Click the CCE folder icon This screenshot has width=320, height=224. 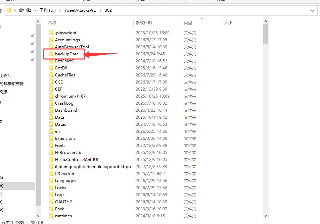51,82
